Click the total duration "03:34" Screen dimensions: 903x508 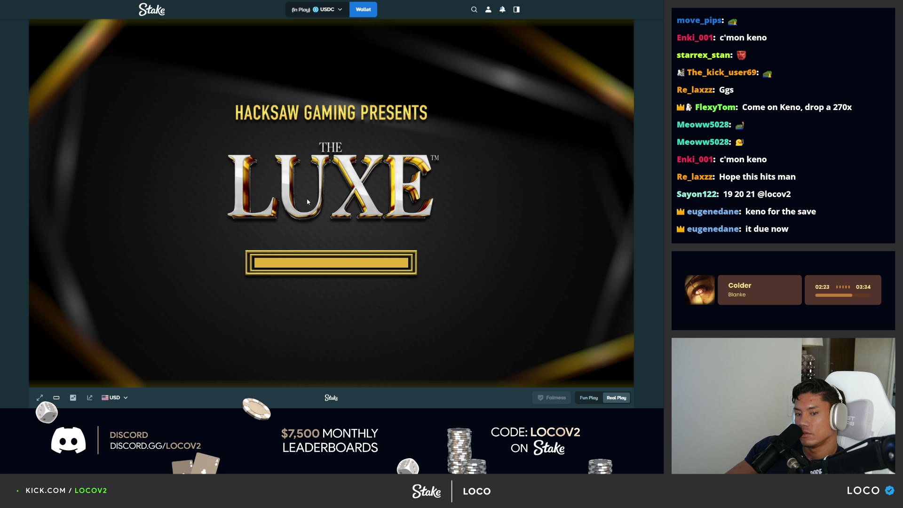[x=863, y=287]
